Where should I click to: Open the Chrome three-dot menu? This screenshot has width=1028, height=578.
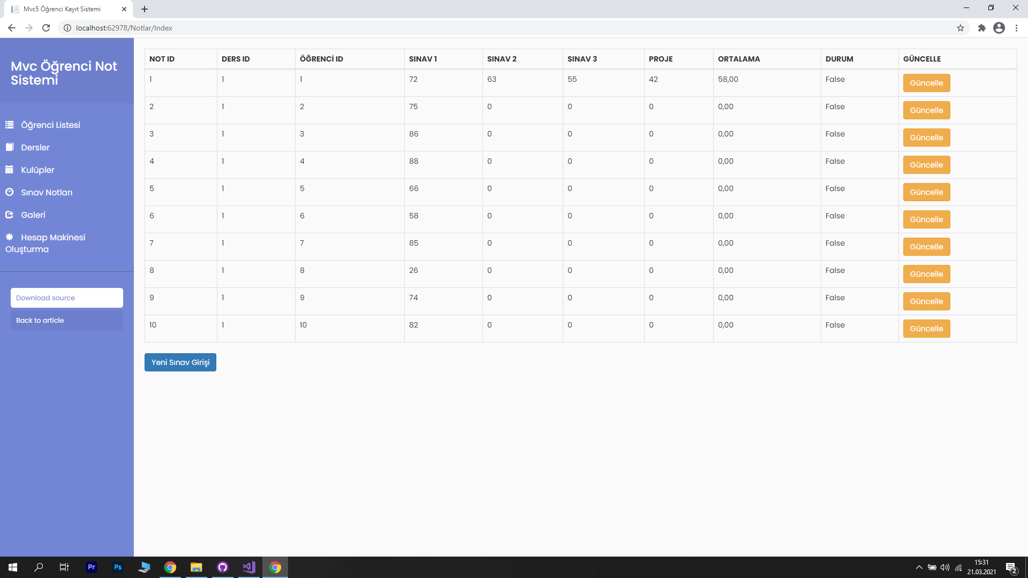(x=1016, y=28)
